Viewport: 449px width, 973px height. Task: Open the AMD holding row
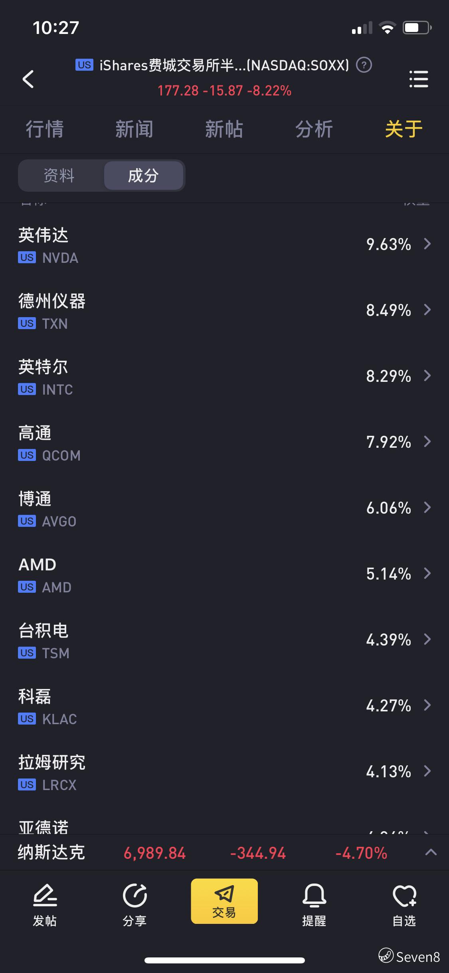[x=224, y=574]
